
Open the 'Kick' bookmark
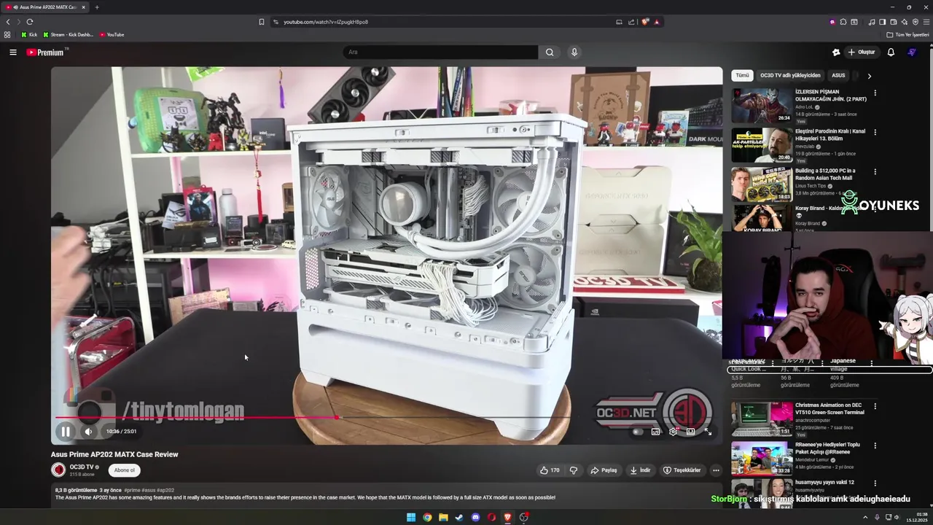pos(29,34)
